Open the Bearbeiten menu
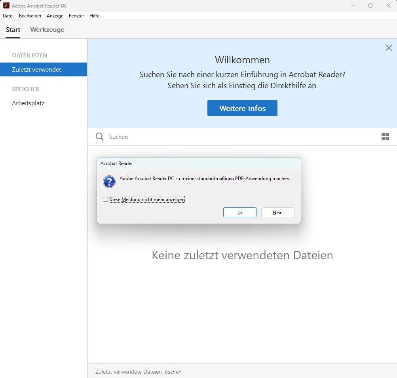The width and height of the screenshot is (397, 378). (30, 16)
